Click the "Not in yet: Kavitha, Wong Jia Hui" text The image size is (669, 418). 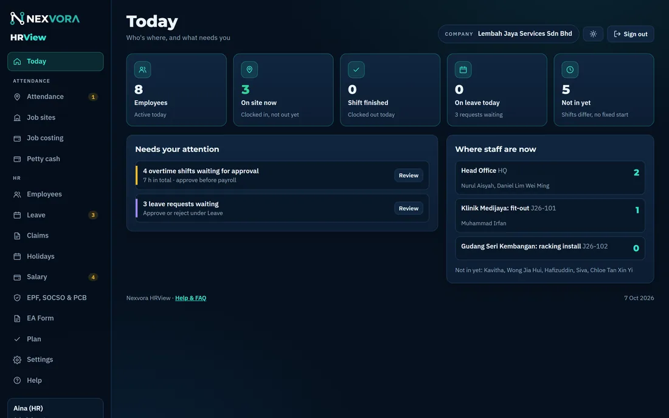point(544,270)
